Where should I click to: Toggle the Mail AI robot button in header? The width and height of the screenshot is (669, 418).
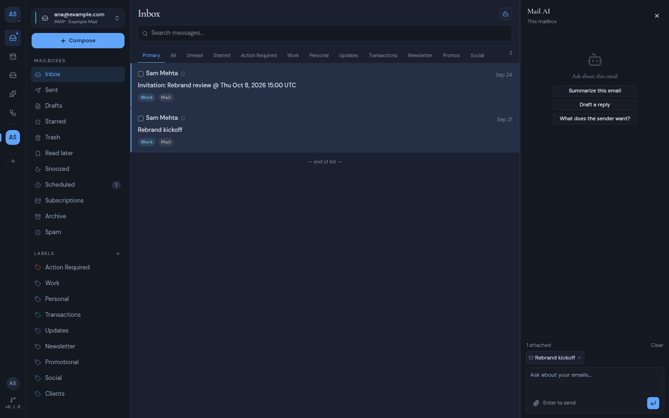pyautogui.click(x=505, y=14)
